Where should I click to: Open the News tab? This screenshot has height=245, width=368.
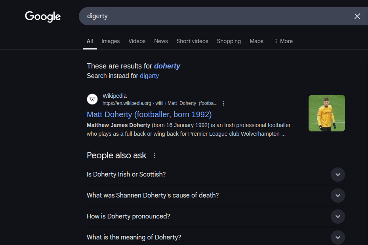(161, 41)
